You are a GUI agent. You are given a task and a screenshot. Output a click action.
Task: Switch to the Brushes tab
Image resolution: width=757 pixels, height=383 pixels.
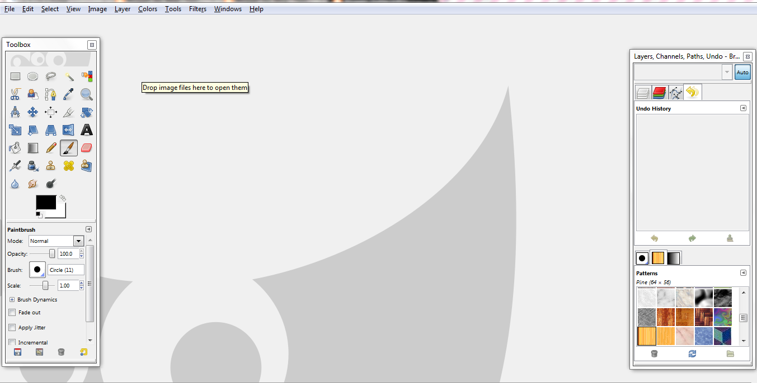coord(642,258)
